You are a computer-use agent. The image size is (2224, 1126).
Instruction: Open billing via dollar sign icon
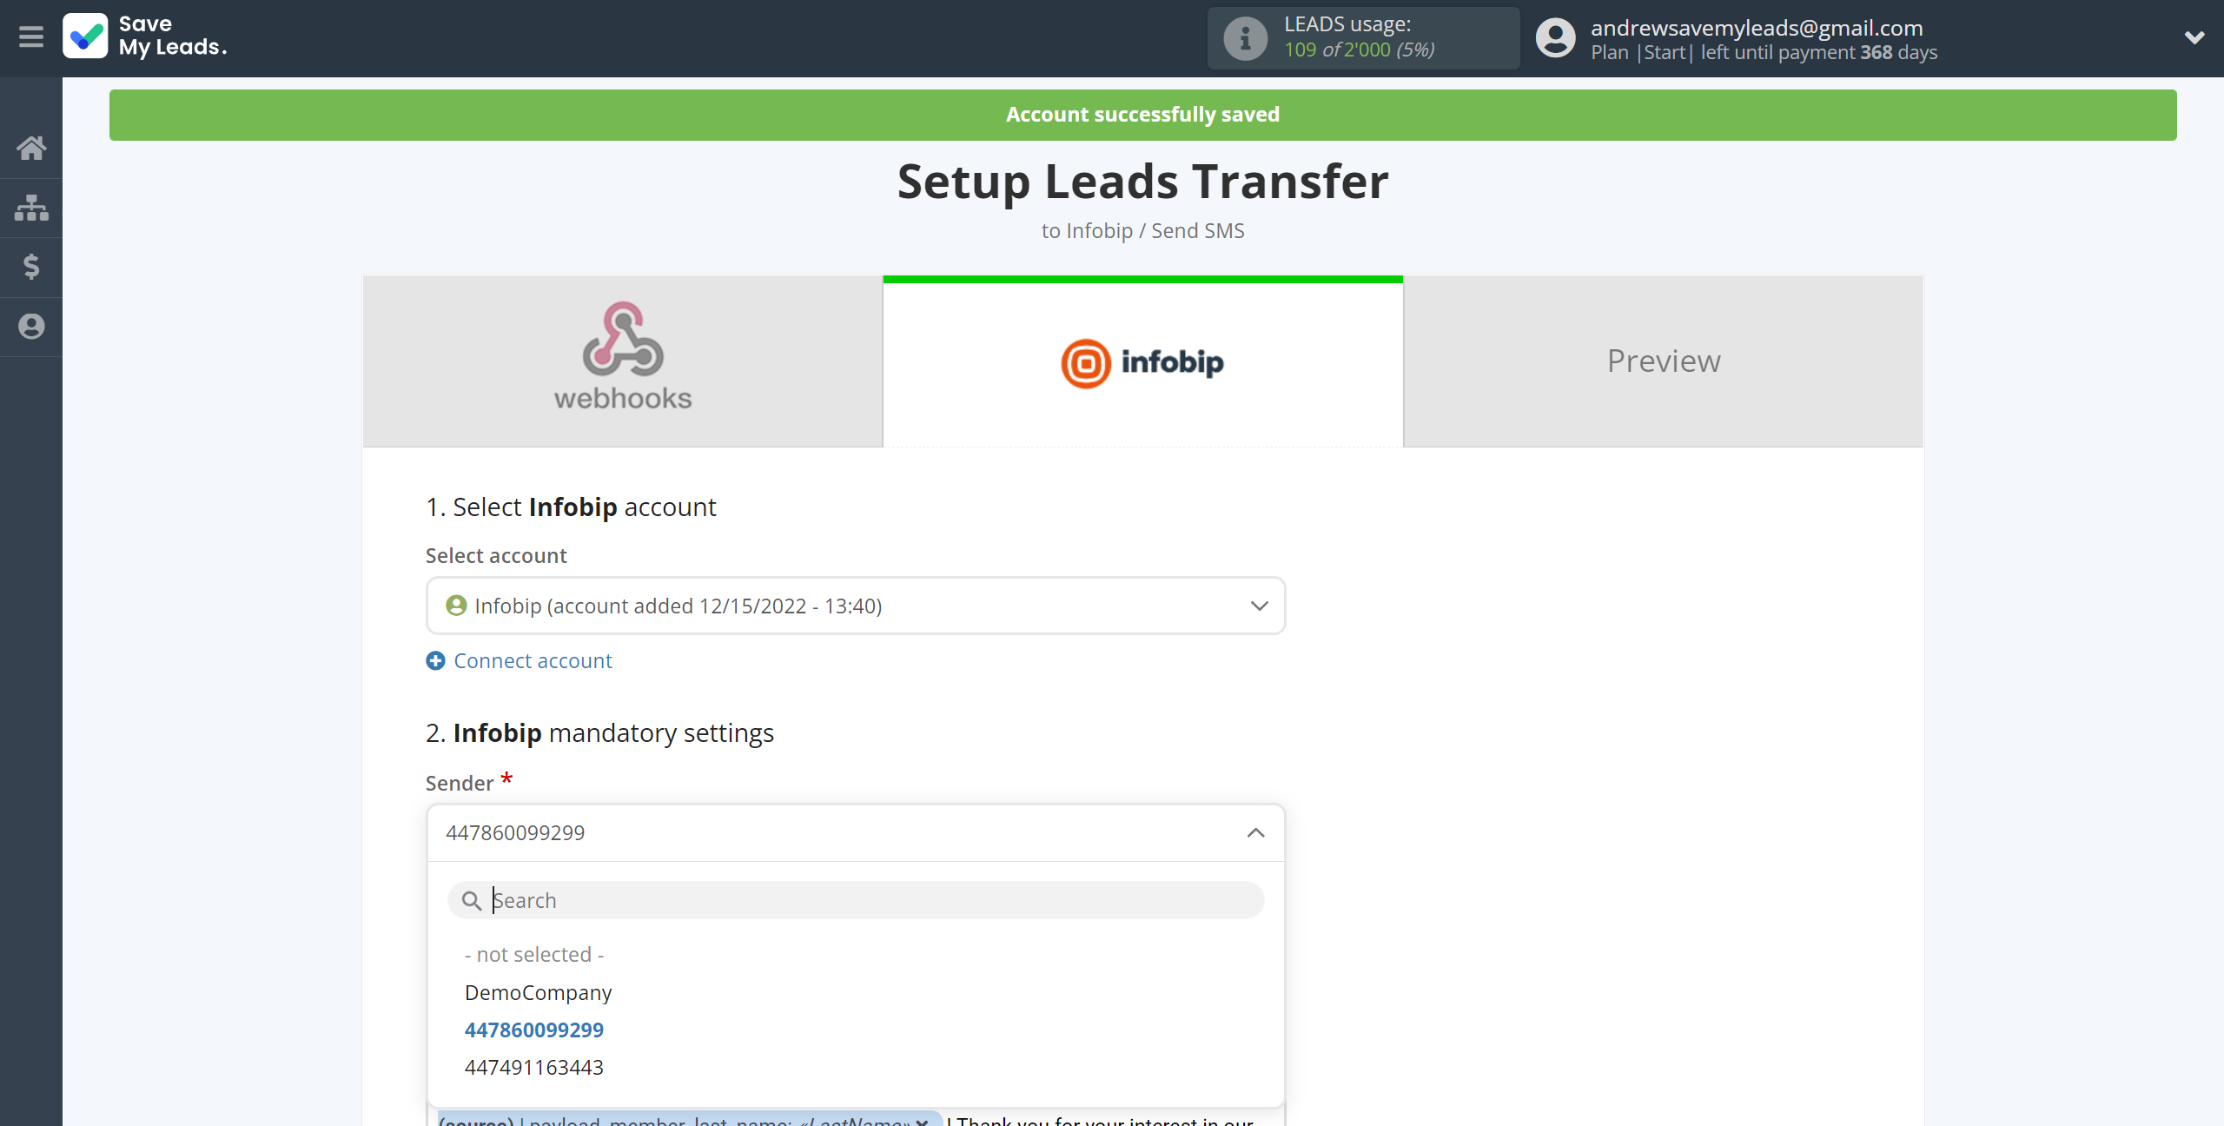point(31,267)
